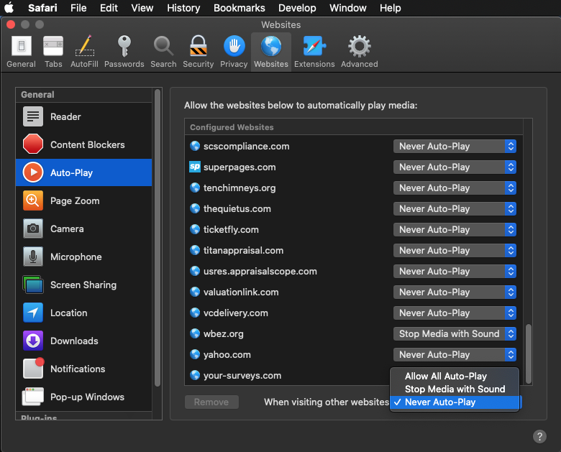Open the Extensions preferences pane

[x=314, y=52]
